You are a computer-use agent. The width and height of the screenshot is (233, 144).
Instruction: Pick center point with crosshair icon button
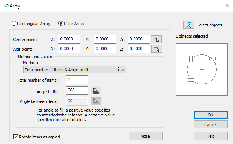pos(156,40)
